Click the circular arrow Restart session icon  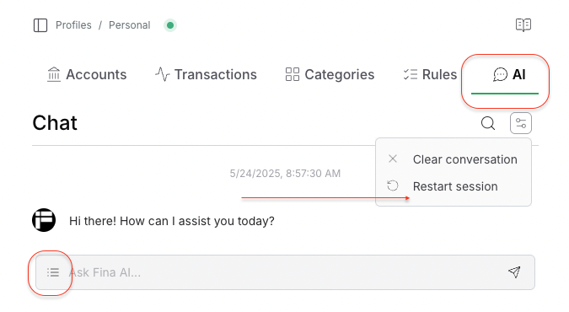point(393,186)
